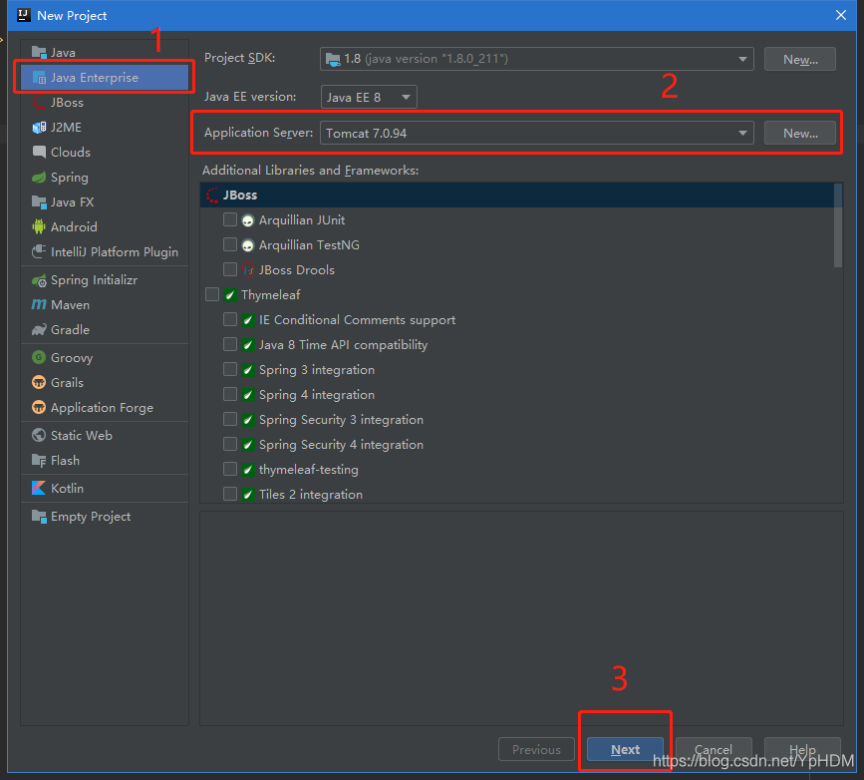This screenshot has height=780, width=864.
Task: Click the Clouds icon
Action: pos(39,152)
